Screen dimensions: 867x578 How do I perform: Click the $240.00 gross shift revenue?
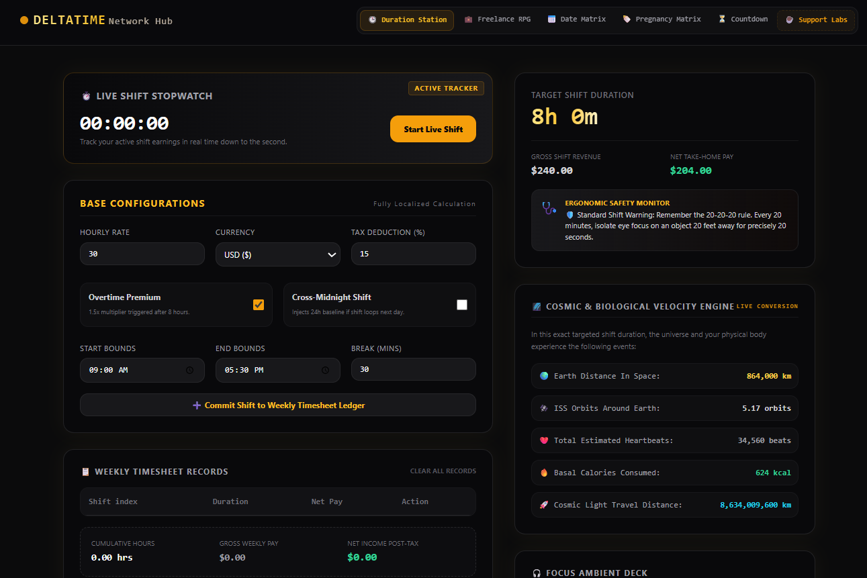(x=552, y=171)
